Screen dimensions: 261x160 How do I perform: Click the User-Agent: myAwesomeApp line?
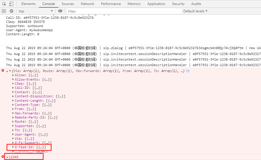point(29,30)
